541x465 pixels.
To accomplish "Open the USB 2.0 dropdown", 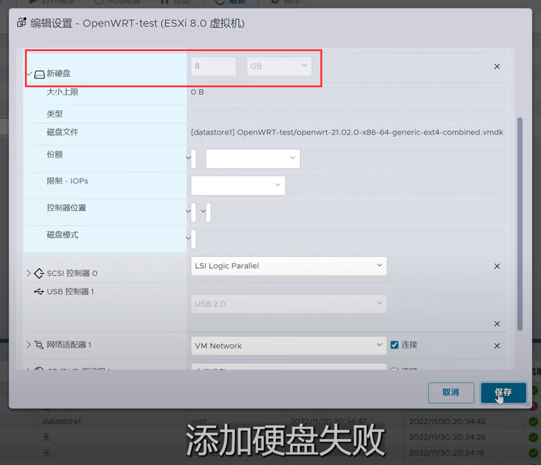I will 289,304.
